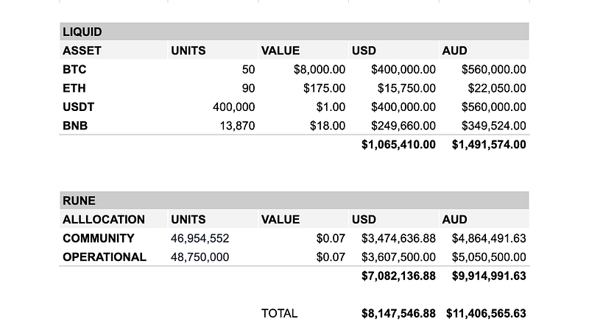Select RUNE USD subtotal $7,082,136.88

tap(398, 276)
